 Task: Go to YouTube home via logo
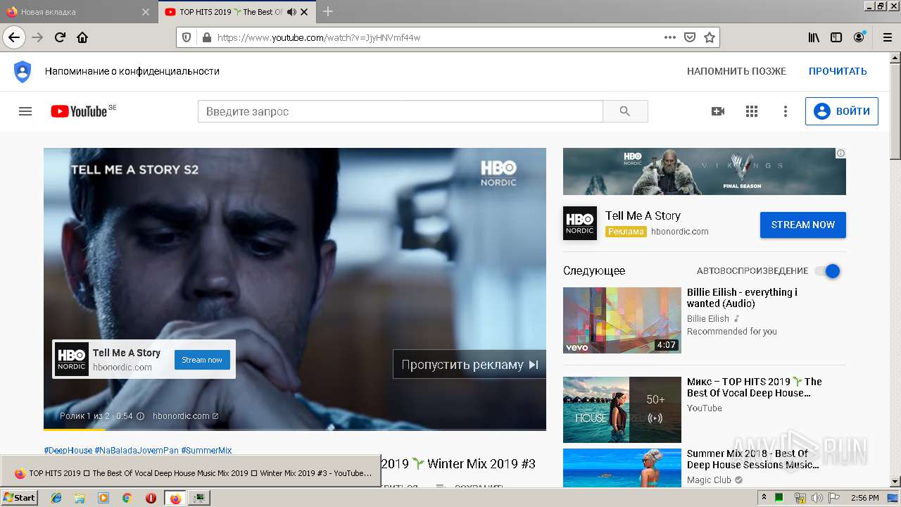[79, 111]
